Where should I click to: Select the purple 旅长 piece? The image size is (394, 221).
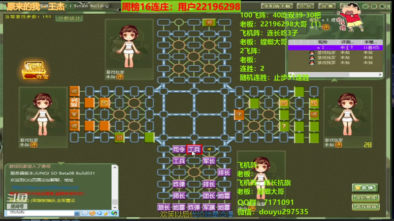click(x=164, y=207)
